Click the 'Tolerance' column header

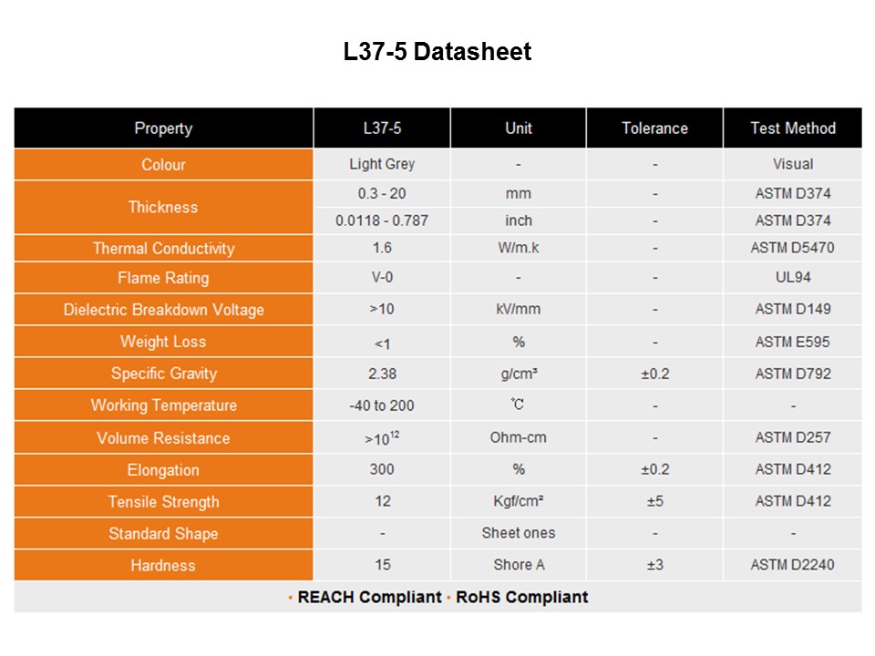[x=654, y=128]
